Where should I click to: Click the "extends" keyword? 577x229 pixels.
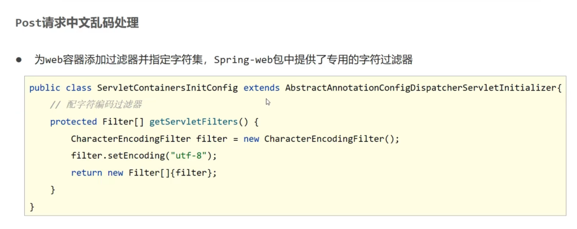261,88
